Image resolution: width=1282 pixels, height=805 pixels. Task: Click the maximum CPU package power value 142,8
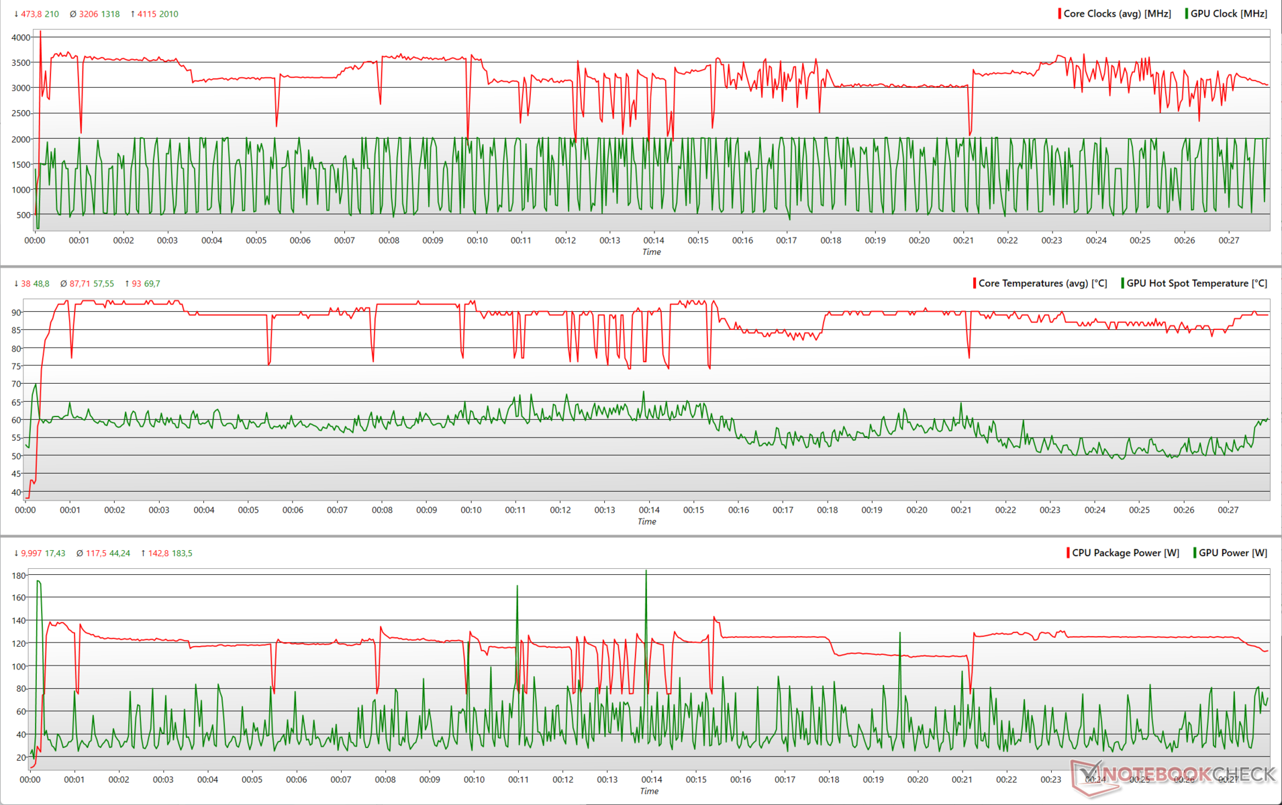pyautogui.click(x=159, y=553)
